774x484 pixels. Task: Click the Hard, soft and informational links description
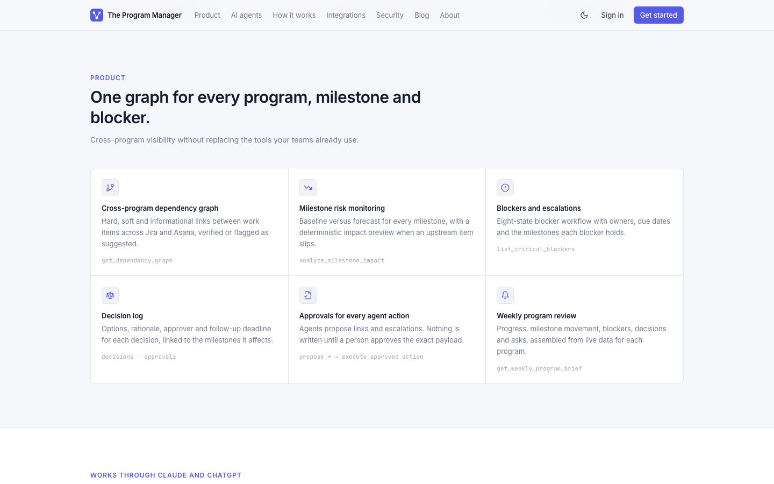click(x=185, y=232)
